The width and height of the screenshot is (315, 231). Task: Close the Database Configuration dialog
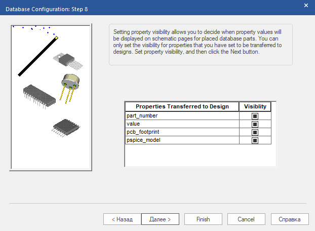click(305, 6)
